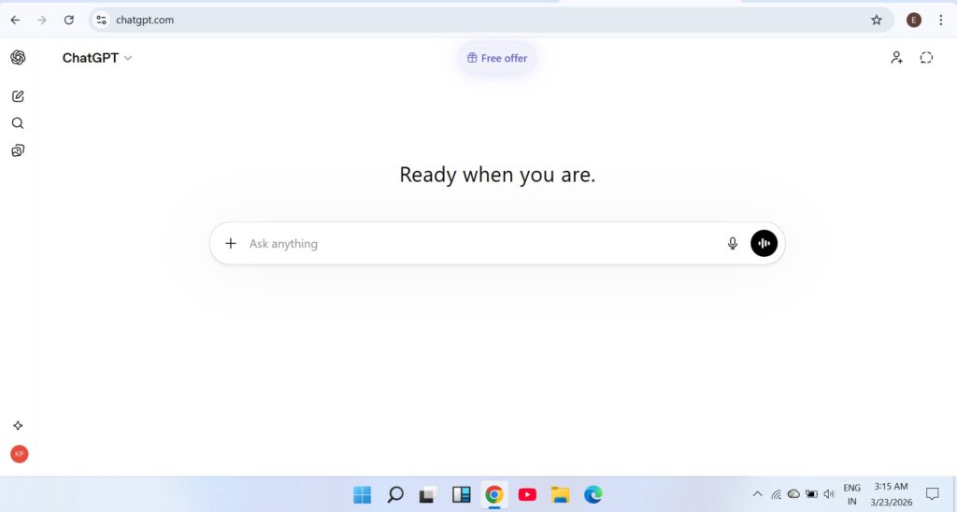Screen dimensions: 957x512
Task: Open search chats via the magnifier icon
Action: [x=18, y=123]
